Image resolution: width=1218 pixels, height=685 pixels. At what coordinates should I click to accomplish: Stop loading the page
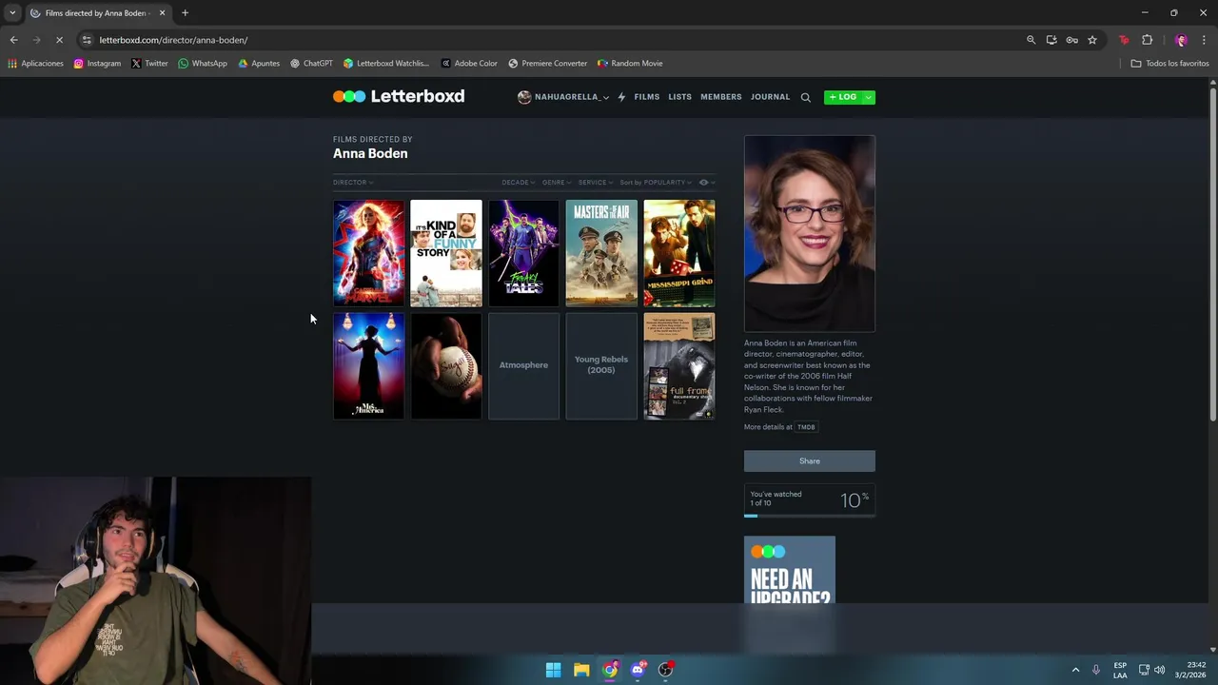[59, 40]
